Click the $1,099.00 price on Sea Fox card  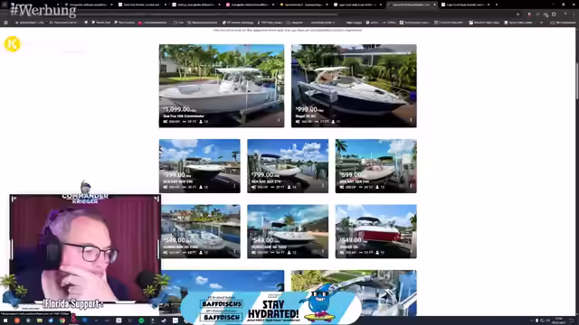coord(178,109)
